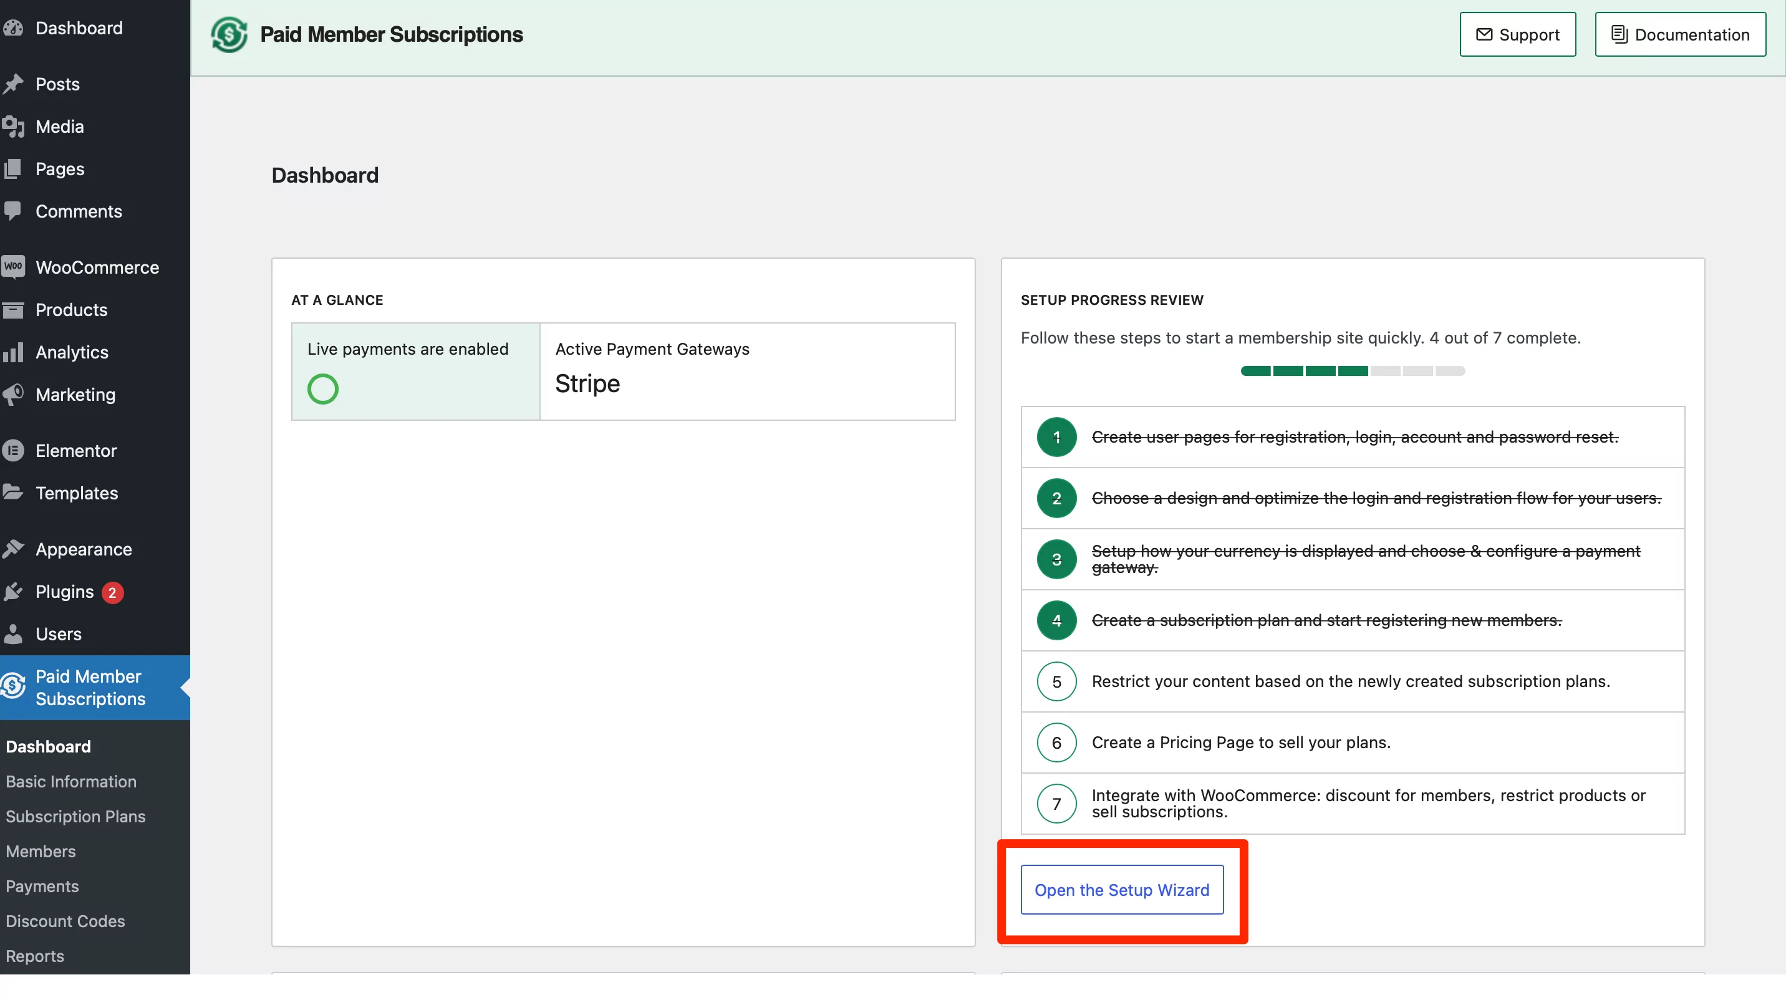The height and width of the screenshot is (1000, 1786).
Task: Click step 5 restrict content checkbox circle
Action: (x=1056, y=681)
